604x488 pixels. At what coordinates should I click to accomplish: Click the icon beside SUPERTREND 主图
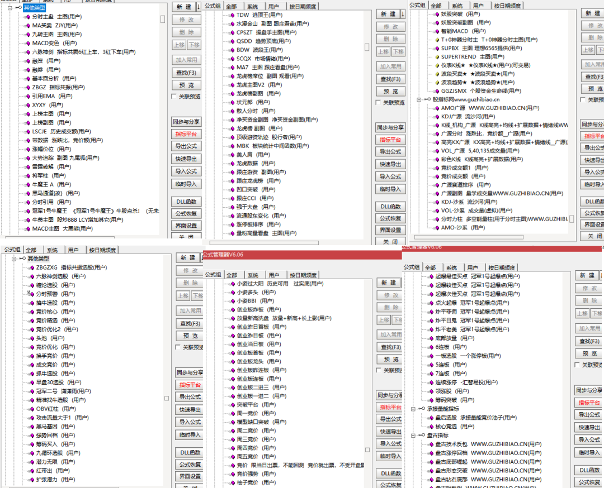tap(437, 56)
